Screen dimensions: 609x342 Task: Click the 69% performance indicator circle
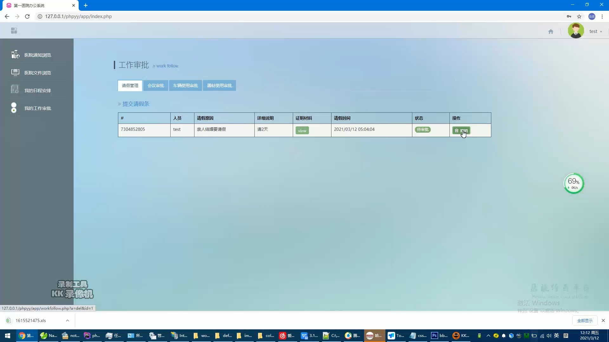(573, 183)
